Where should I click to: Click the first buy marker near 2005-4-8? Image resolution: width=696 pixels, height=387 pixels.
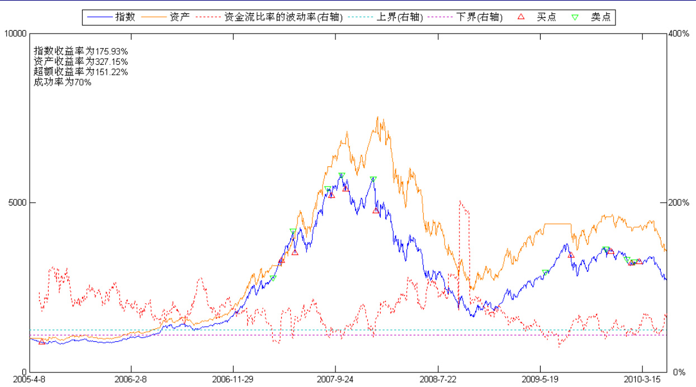coord(42,341)
